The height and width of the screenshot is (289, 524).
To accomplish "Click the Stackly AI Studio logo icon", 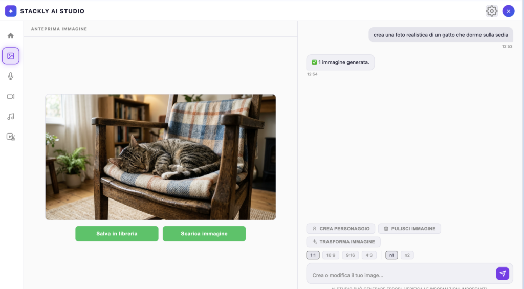I will [x=11, y=11].
